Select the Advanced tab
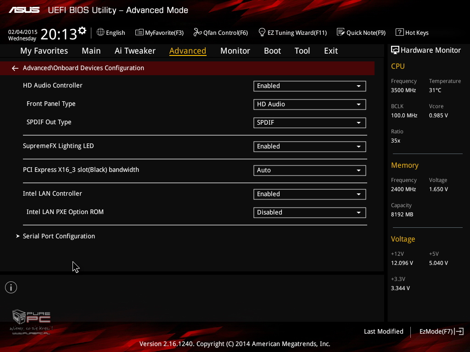Image resolution: width=470 pixels, height=352 pixels. tap(188, 51)
